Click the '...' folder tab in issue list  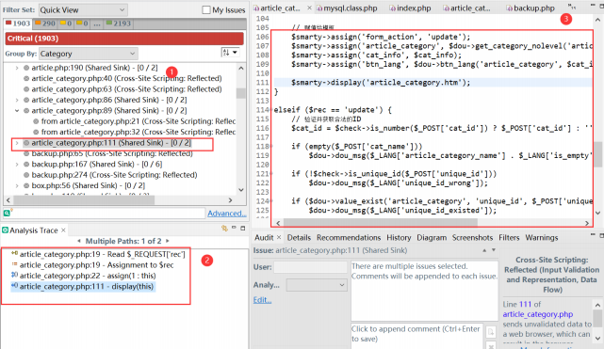coord(97,24)
